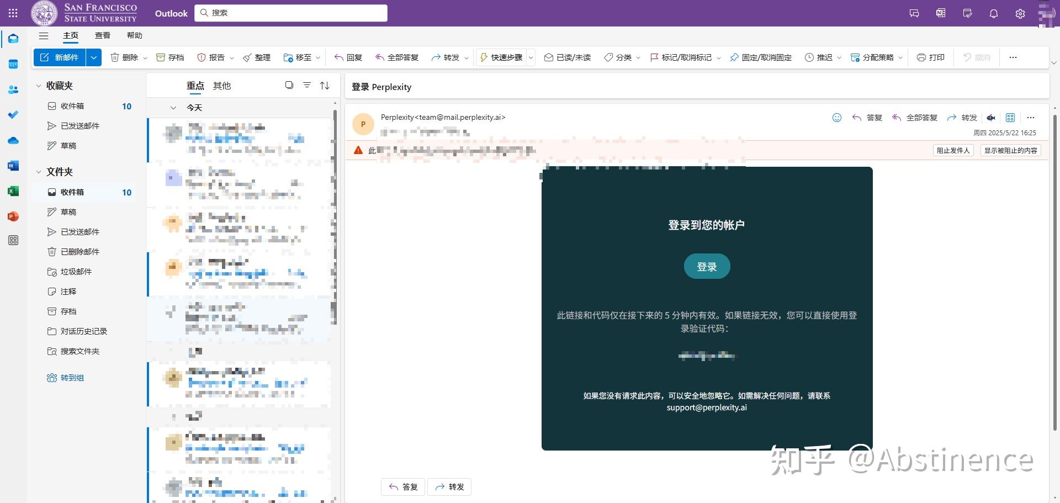
Task: Open the 转发 dropdown arrow
Action: (x=467, y=57)
